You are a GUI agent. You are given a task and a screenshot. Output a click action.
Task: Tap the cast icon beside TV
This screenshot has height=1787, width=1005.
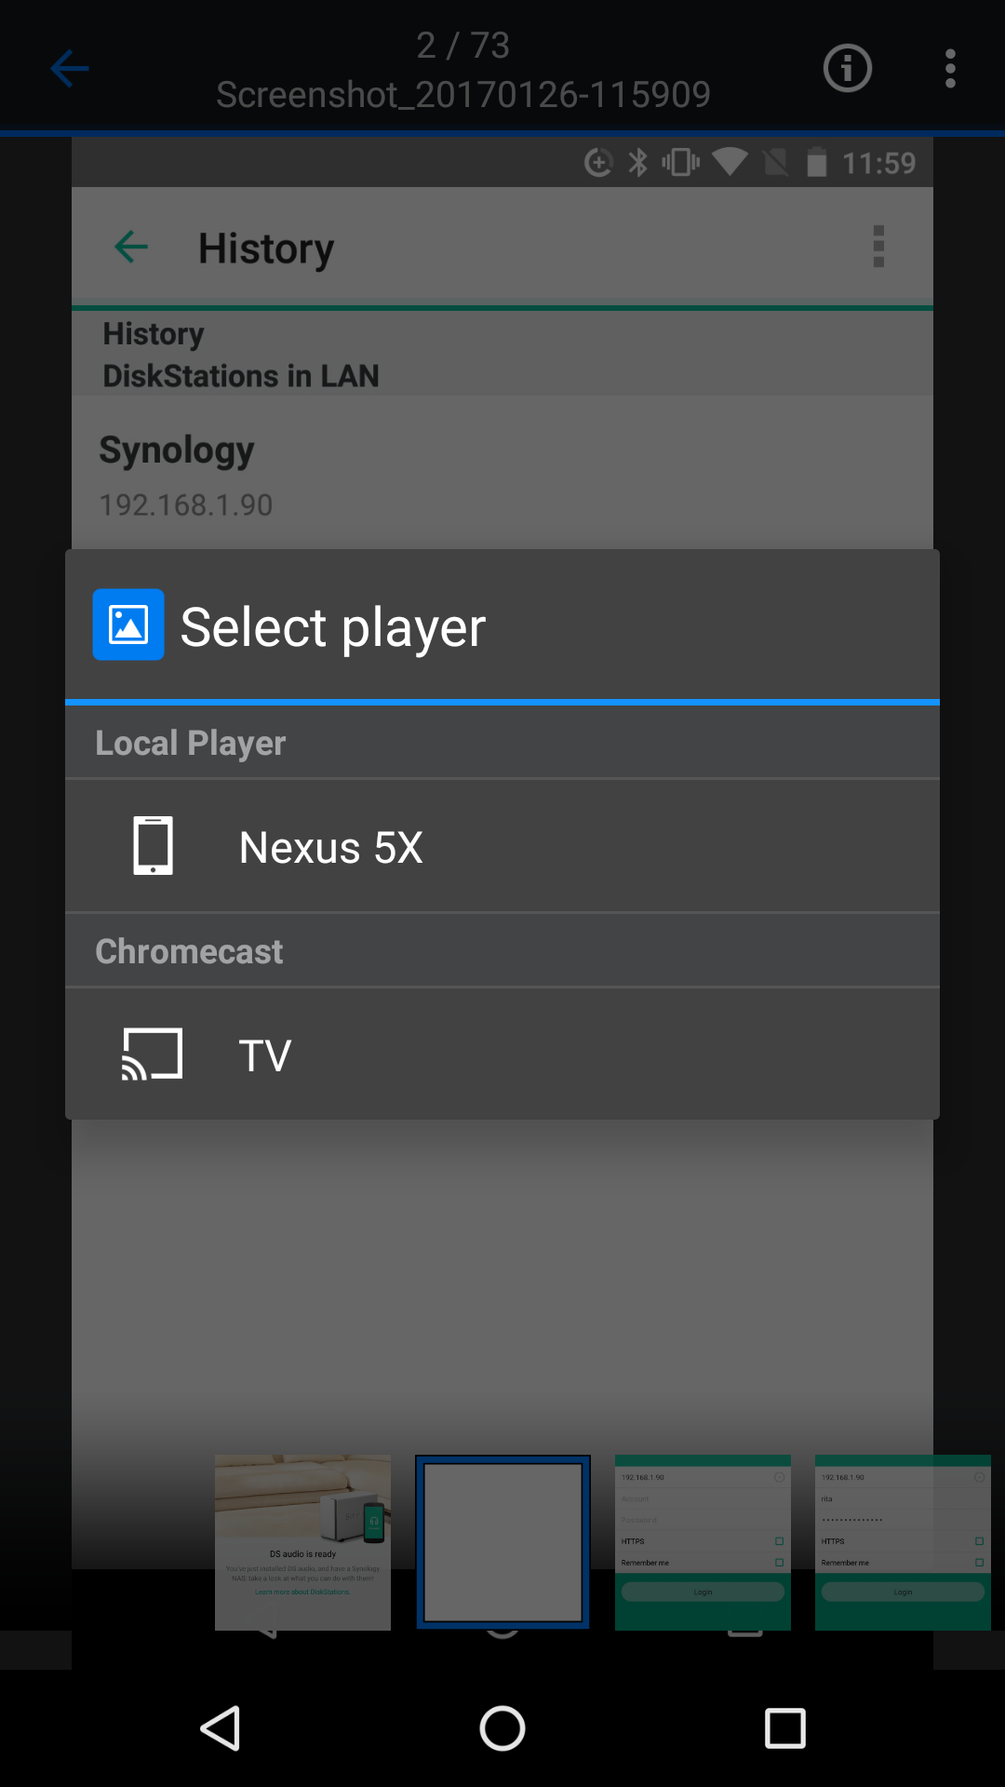click(153, 1055)
